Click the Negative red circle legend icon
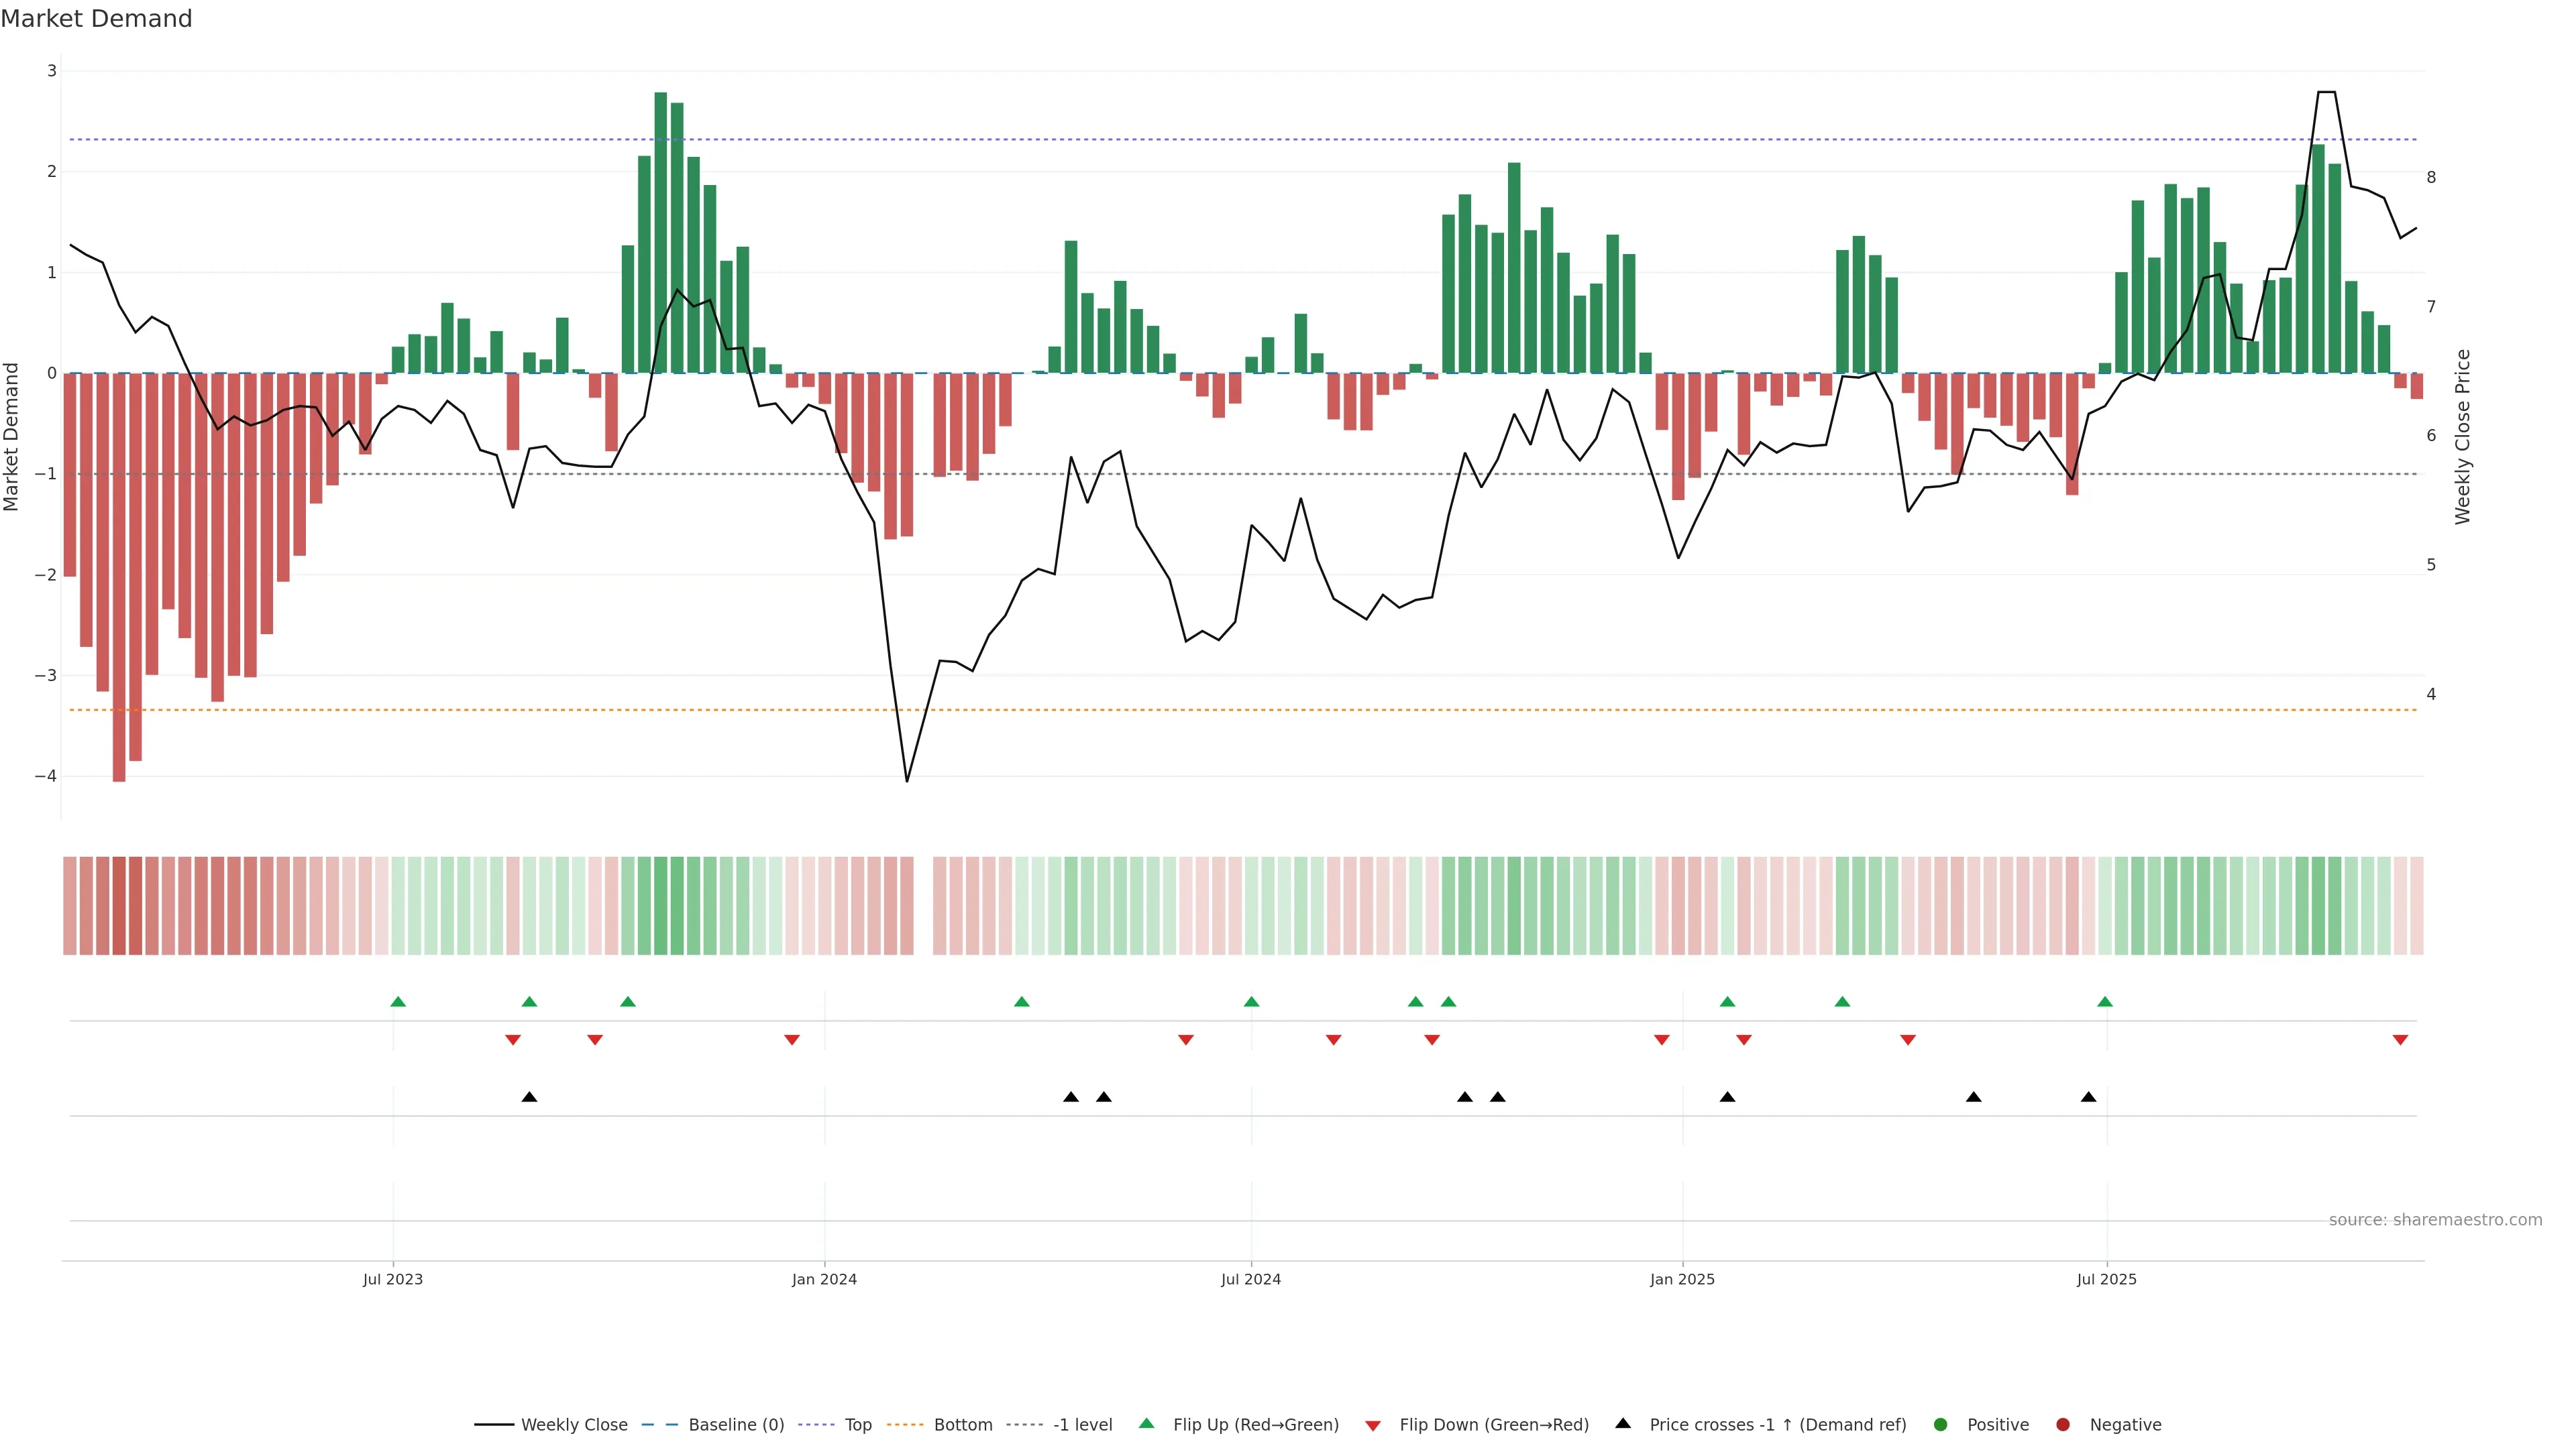The height and width of the screenshot is (1448, 2576). click(x=2063, y=1425)
